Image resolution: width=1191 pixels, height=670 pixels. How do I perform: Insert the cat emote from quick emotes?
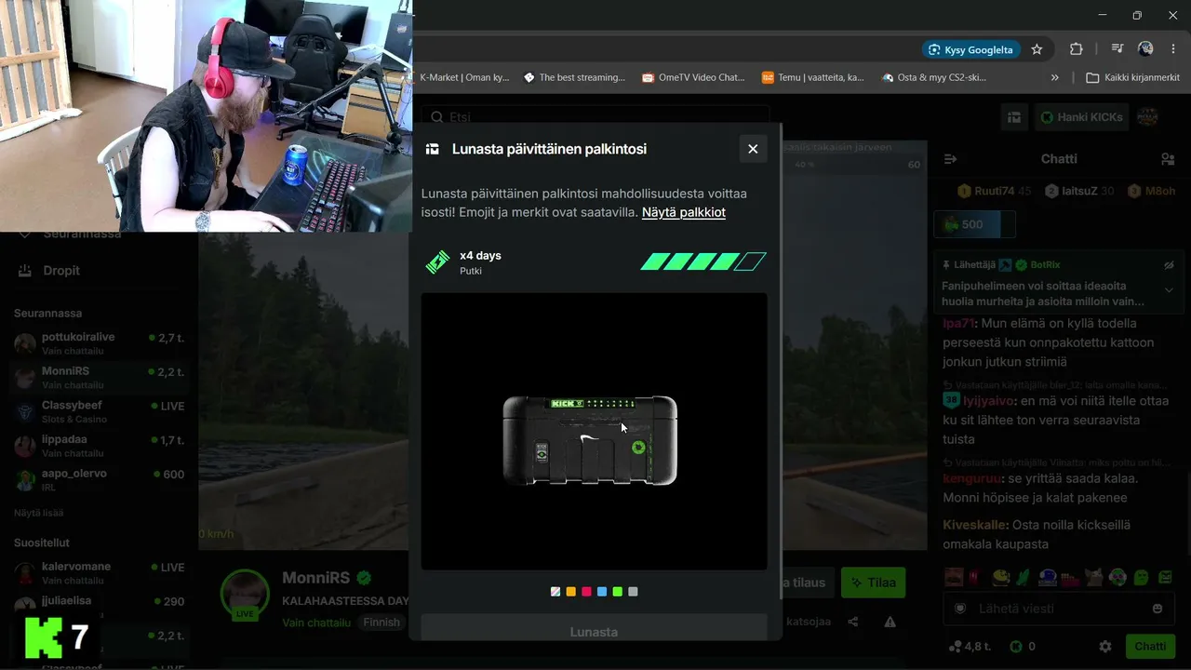(1095, 578)
